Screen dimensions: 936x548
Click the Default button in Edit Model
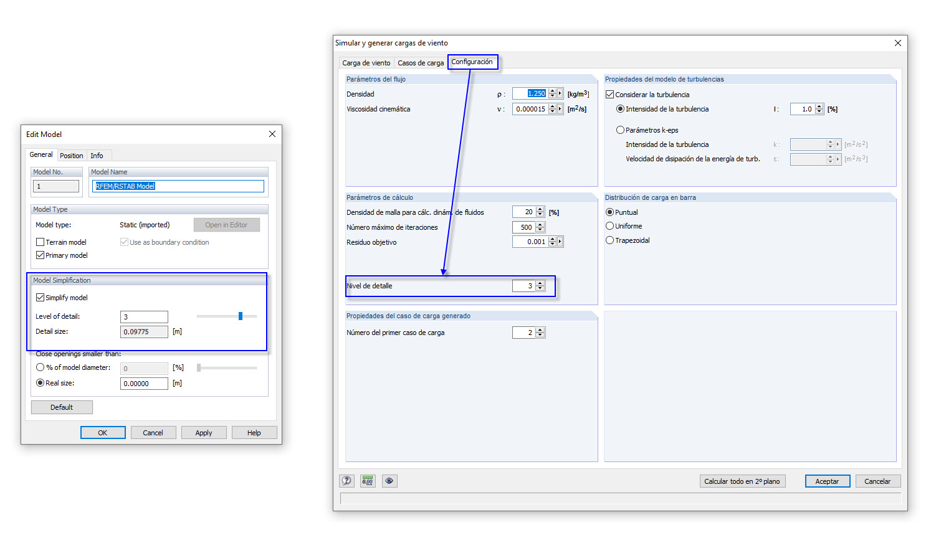(62, 407)
